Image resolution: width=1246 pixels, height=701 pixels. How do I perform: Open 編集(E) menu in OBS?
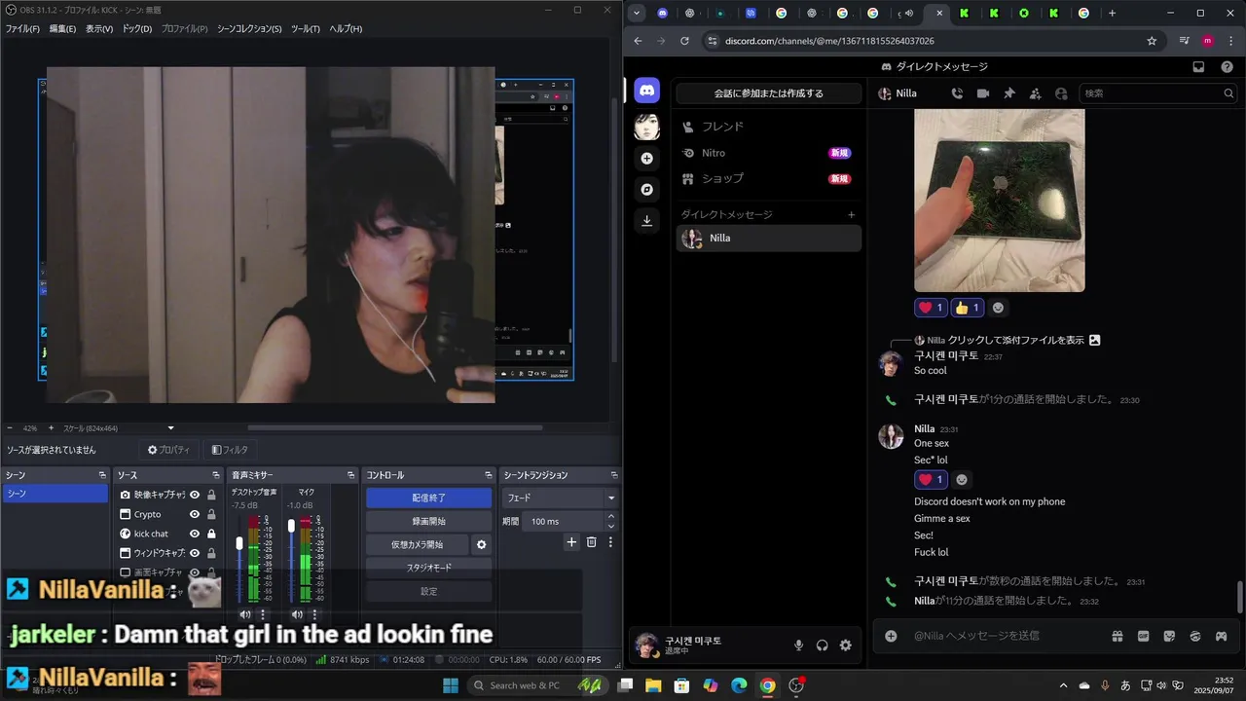point(62,28)
